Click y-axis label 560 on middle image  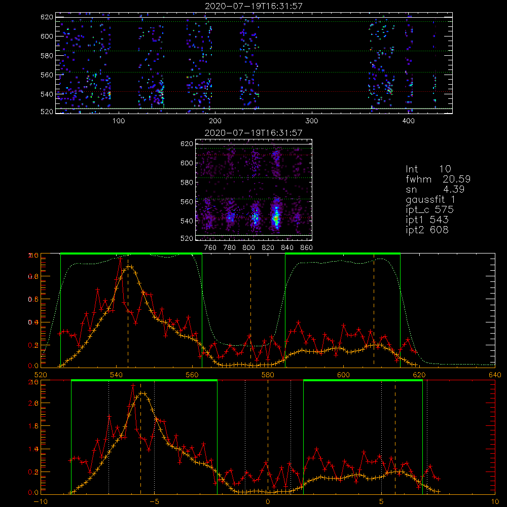click(x=187, y=202)
